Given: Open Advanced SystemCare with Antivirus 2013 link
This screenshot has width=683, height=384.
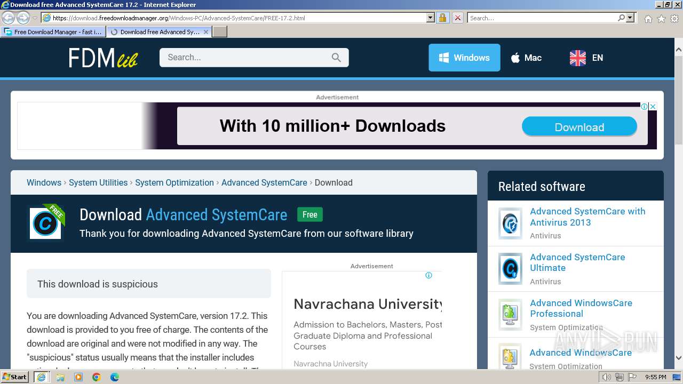Looking at the screenshot, I should (587, 217).
